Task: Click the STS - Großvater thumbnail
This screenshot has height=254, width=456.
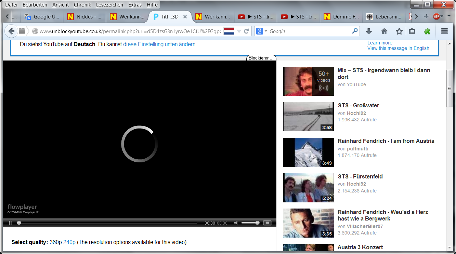Action: pos(309,117)
